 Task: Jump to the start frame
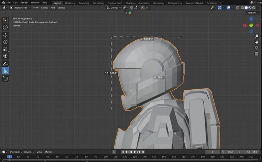(123, 152)
